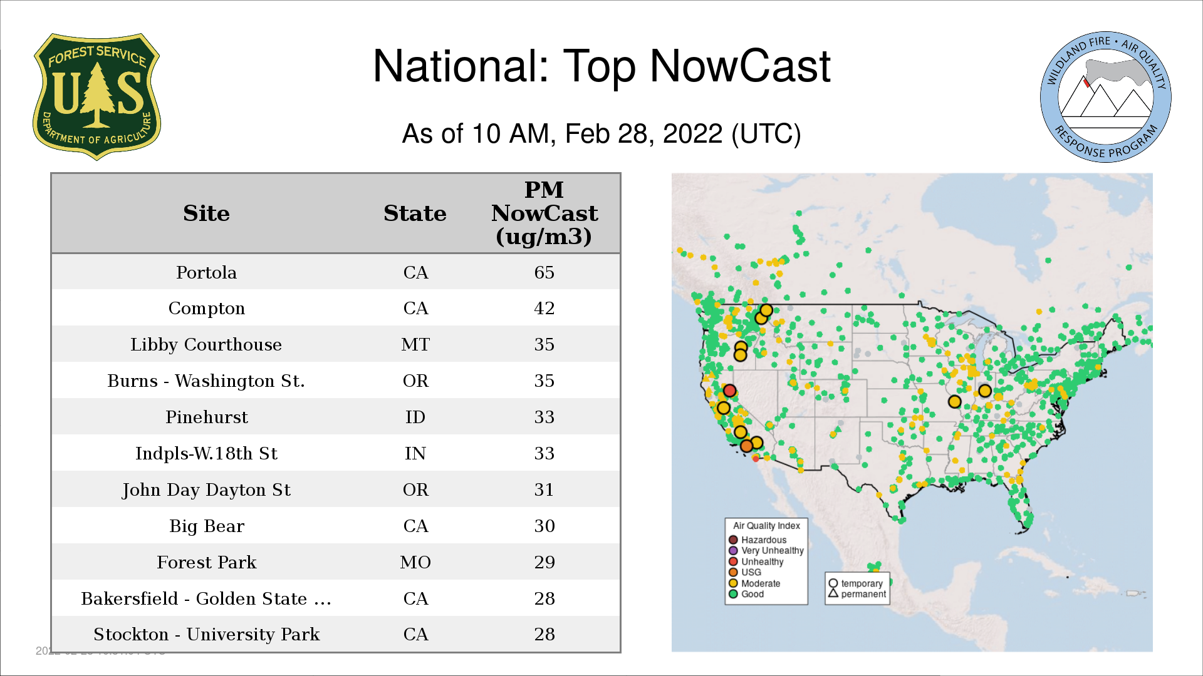Screen dimensions: 1203x676
Task: Click the Wildland Fire Air Quality Response Program logo
Action: pos(1105,97)
